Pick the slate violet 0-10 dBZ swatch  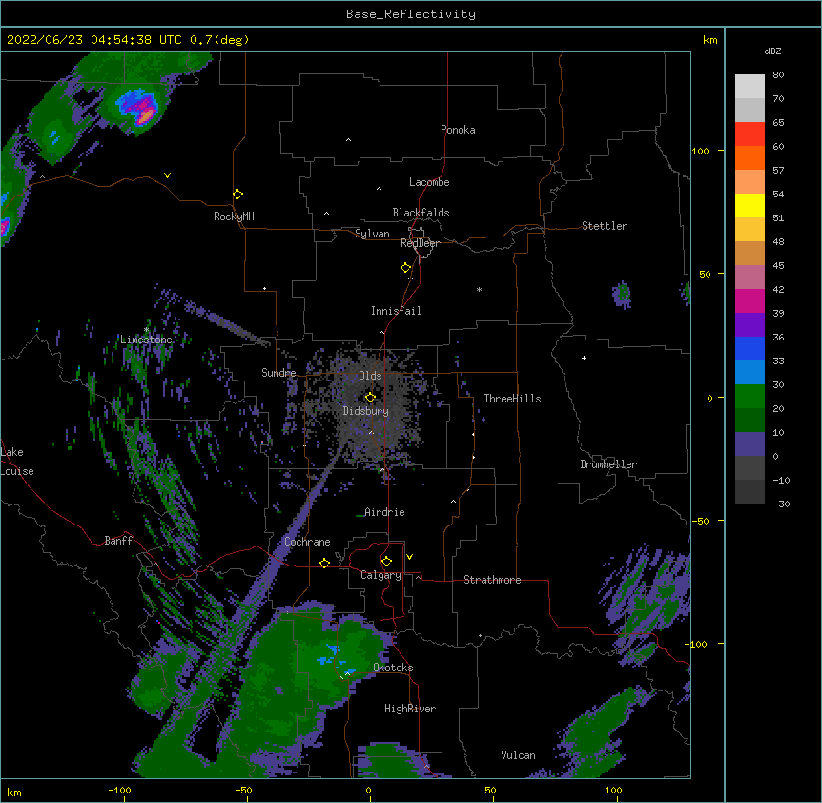point(750,444)
